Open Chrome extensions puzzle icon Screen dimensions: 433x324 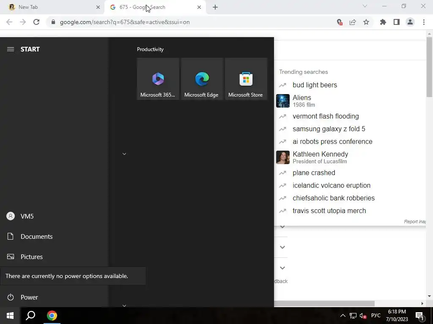point(383,22)
